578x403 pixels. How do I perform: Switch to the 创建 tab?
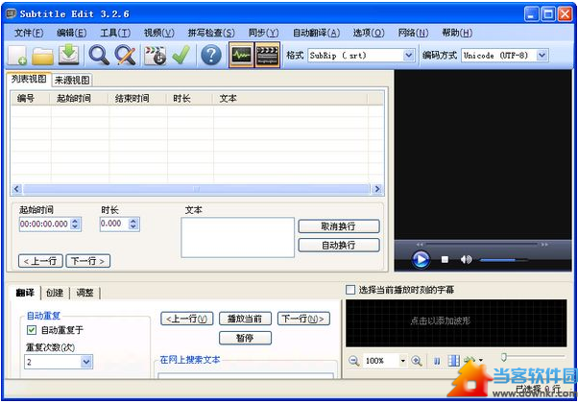coord(55,293)
